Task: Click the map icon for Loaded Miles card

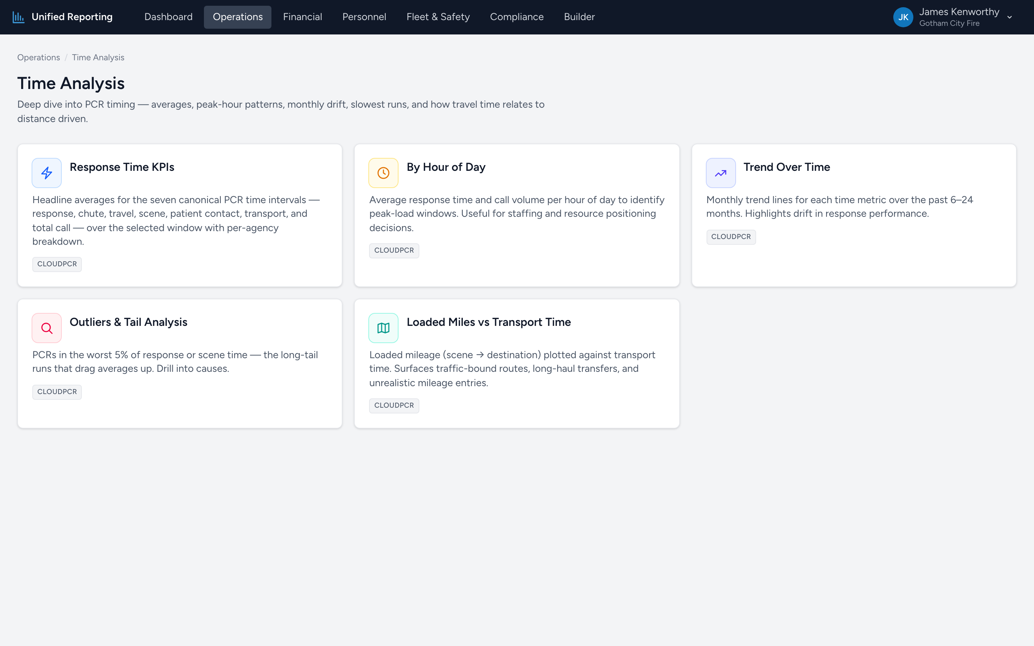Action: 383,328
